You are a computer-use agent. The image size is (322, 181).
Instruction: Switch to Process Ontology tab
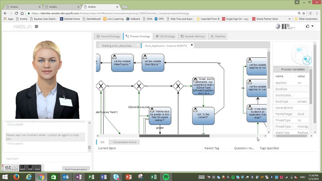[138, 36]
